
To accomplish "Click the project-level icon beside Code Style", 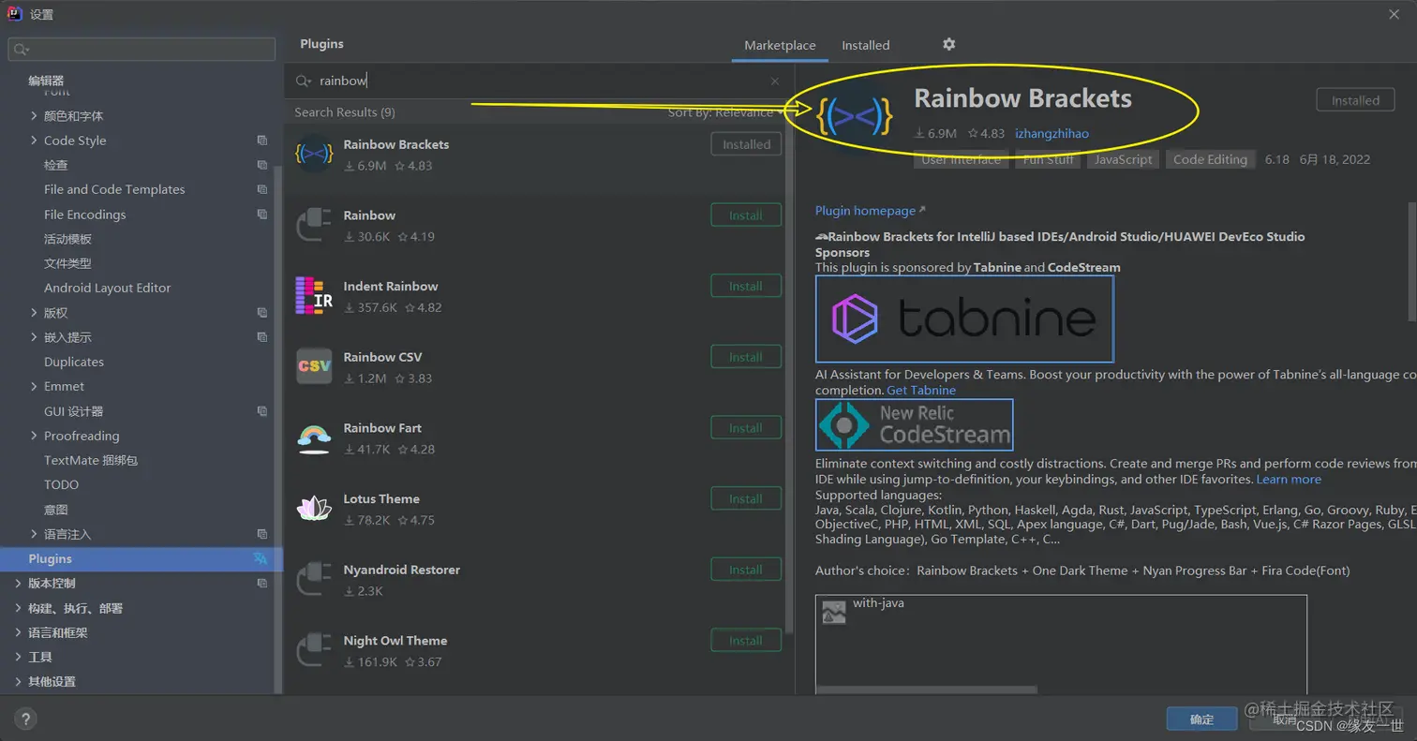I will pos(262,141).
